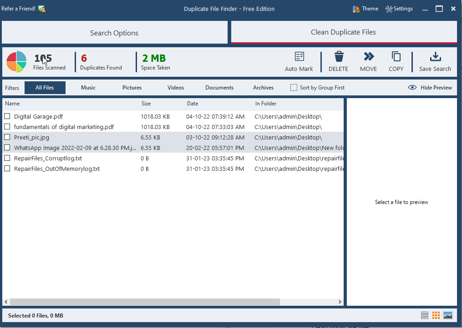Image resolution: width=462 pixels, height=328 pixels.
Task: Check the box next to Preeti_pic.jpg
Action: pos(7,137)
